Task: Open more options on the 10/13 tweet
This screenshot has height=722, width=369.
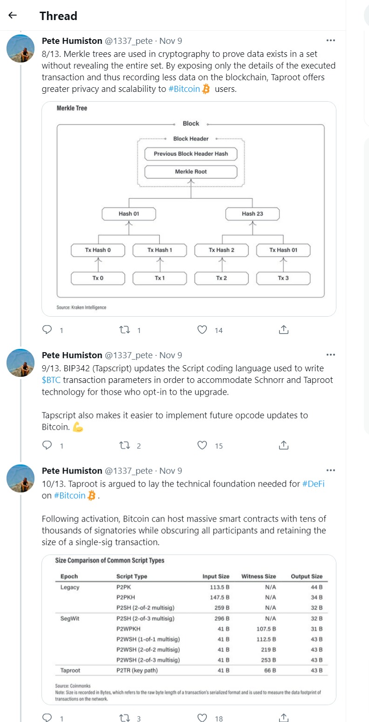Action: 331,471
